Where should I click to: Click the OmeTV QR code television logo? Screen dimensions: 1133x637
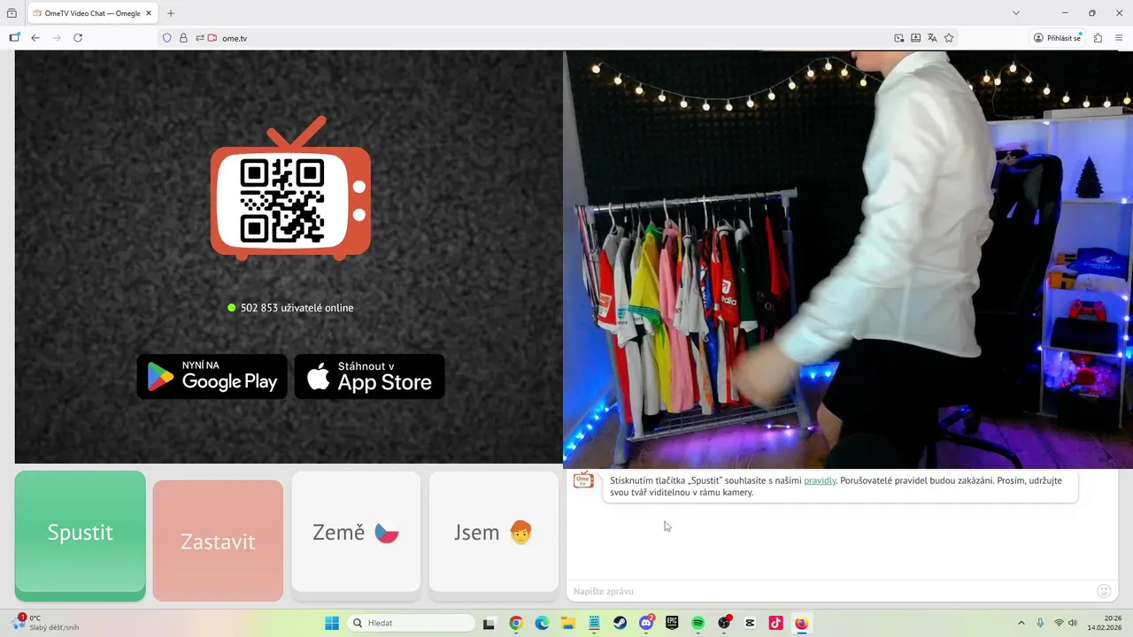[290, 188]
